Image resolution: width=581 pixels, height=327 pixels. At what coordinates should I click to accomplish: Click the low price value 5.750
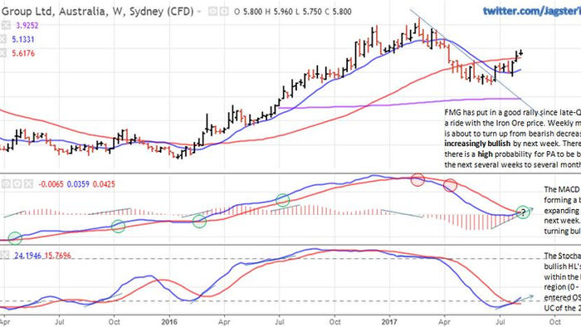[312, 12]
